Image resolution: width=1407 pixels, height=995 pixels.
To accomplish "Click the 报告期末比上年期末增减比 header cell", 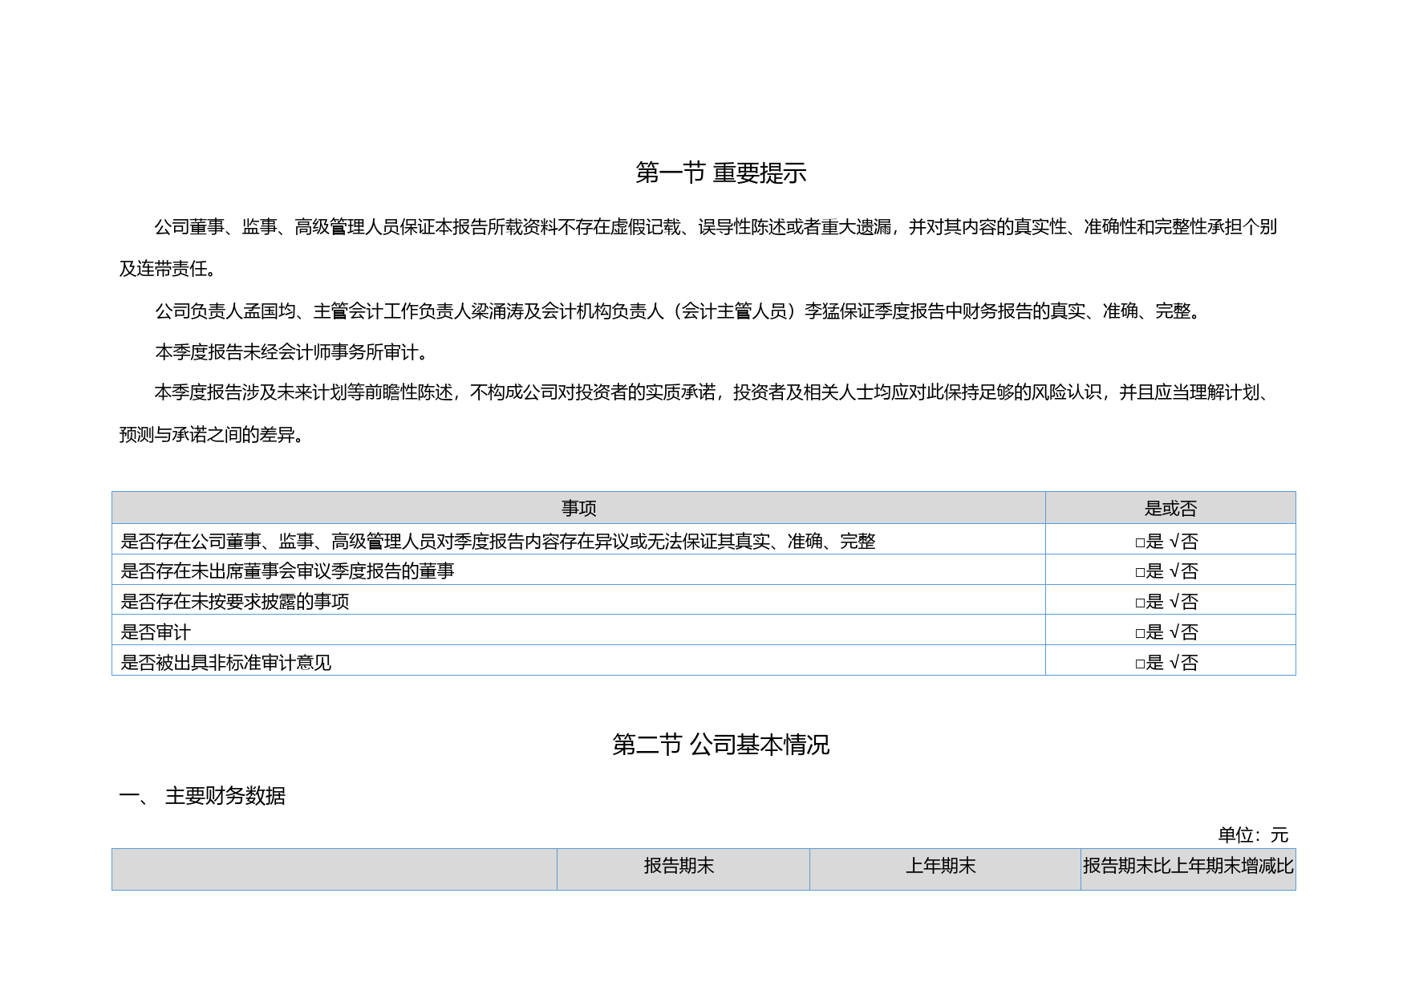I will point(1187,866).
